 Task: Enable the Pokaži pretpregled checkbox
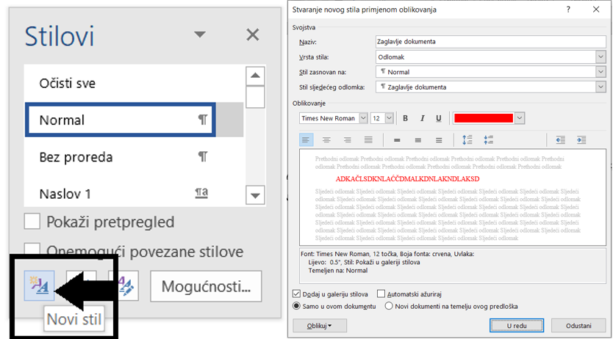[32, 222]
